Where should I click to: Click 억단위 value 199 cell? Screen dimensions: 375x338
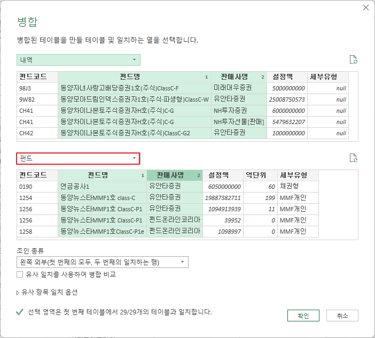point(260,198)
